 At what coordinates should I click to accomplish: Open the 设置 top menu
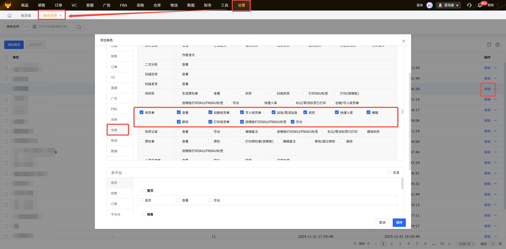point(241,6)
